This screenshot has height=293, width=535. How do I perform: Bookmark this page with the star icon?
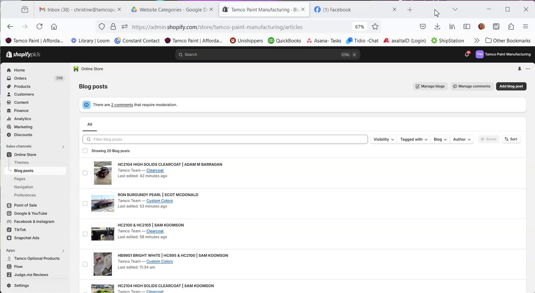click(x=375, y=26)
